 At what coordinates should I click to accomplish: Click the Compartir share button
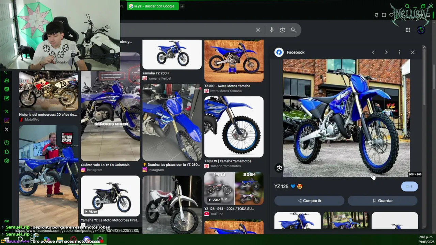pyautogui.click(x=309, y=201)
